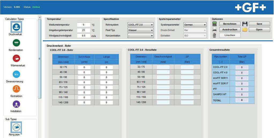Open the Systemparameter German dropdown
The height and width of the screenshot is (138, 274).
195,25
